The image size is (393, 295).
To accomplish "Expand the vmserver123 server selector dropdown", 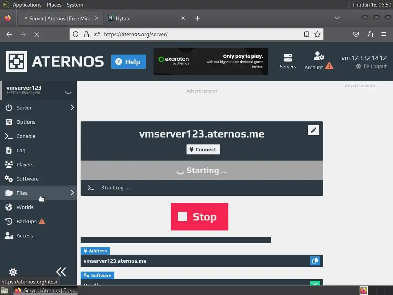I will click(68, 92).
